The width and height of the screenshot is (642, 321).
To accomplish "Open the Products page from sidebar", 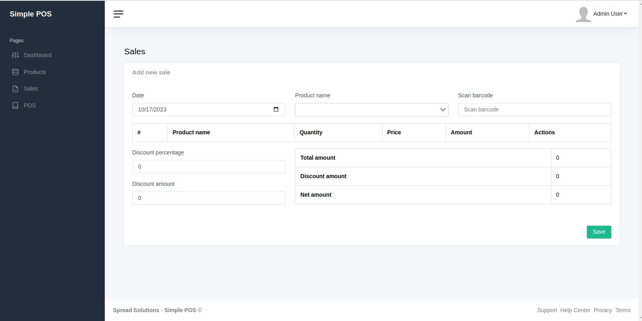I will 35,72.
